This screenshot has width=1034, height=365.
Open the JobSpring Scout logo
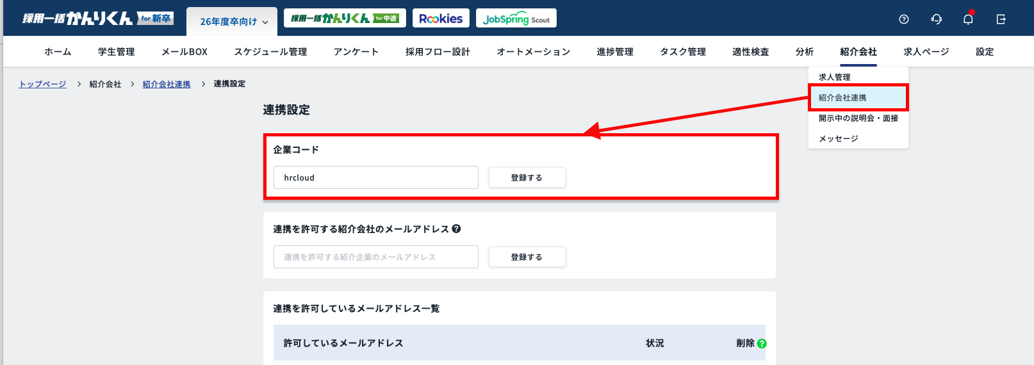click(516, 19)
